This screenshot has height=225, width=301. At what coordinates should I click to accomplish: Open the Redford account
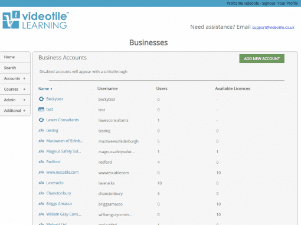pyautogui.click(x=53, y=162)
